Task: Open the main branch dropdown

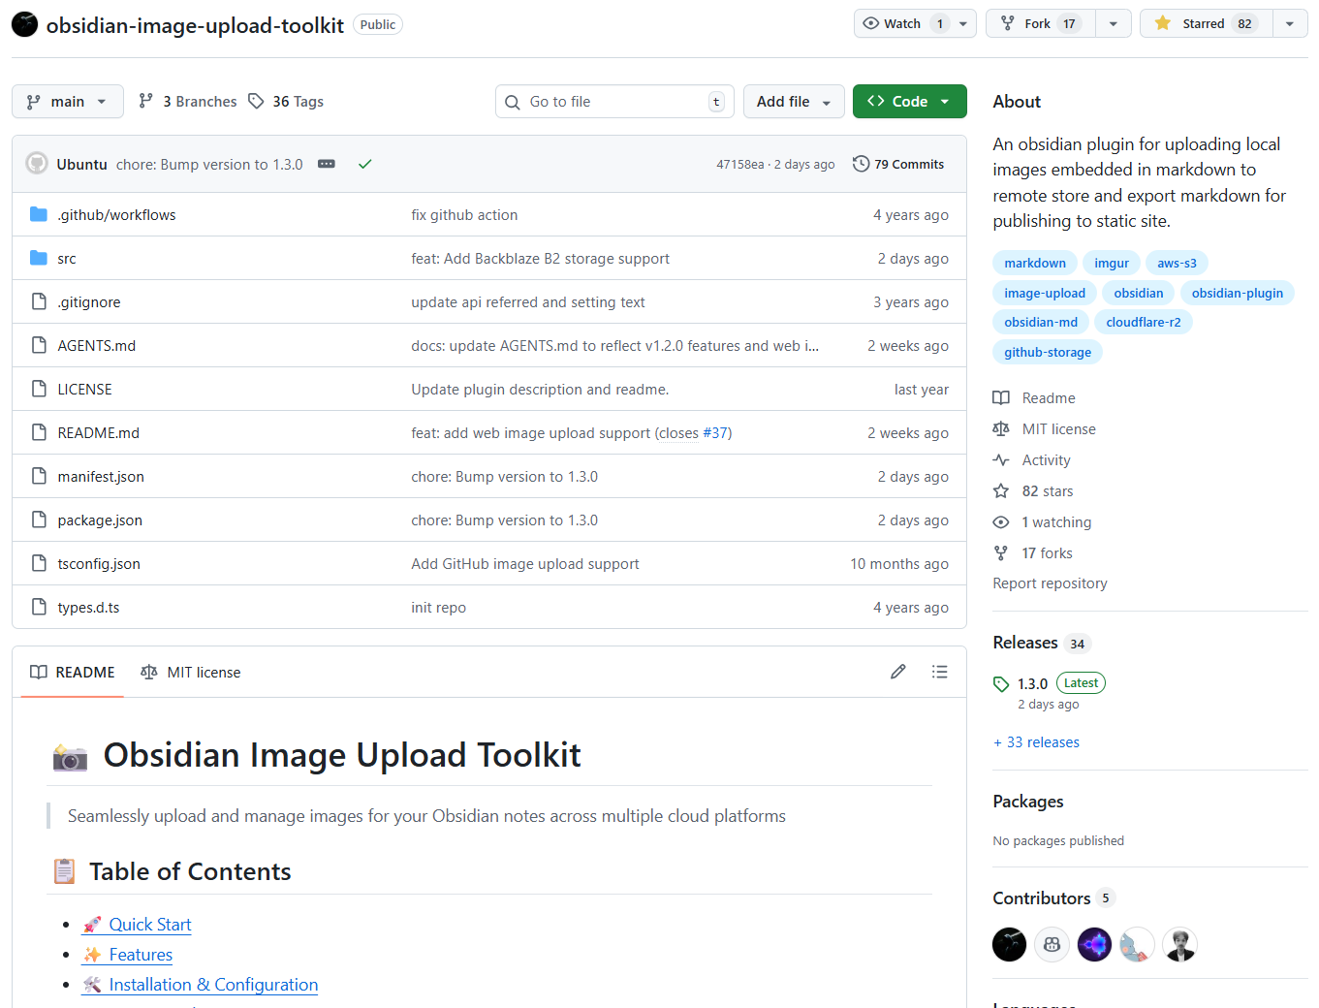Action: pyautogui.click(x=67, y=101)
